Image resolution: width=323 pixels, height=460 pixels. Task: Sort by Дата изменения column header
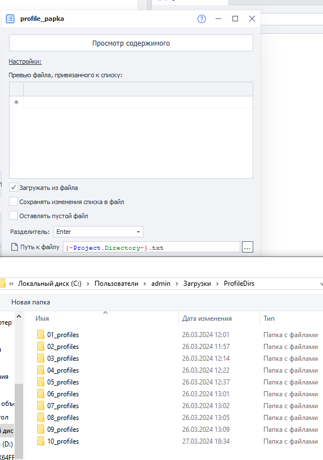[207, 319]
